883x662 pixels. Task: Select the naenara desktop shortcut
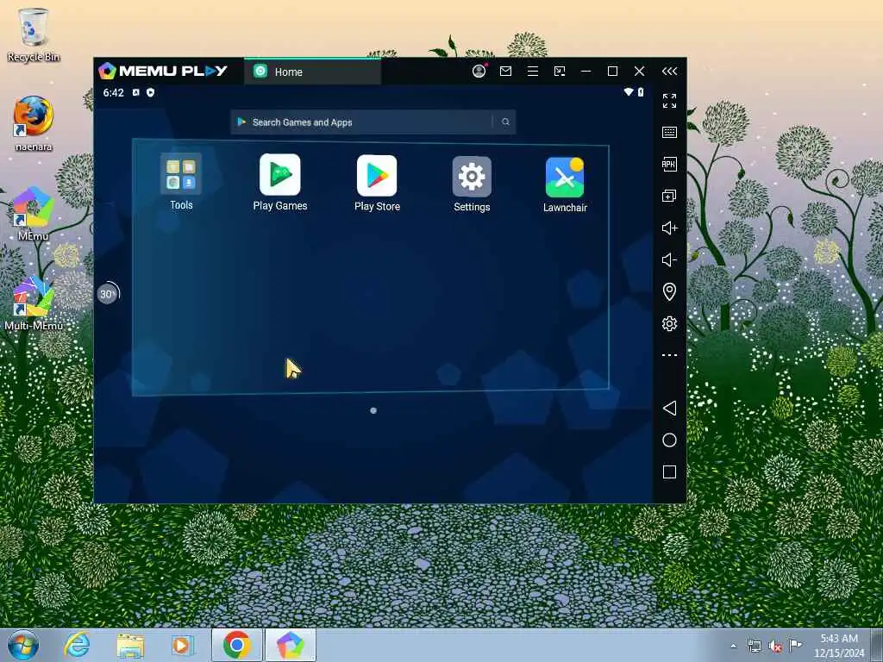click(x=34, y=124)
